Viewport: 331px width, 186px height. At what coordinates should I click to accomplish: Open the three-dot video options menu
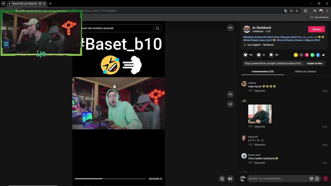click(230, 28)
